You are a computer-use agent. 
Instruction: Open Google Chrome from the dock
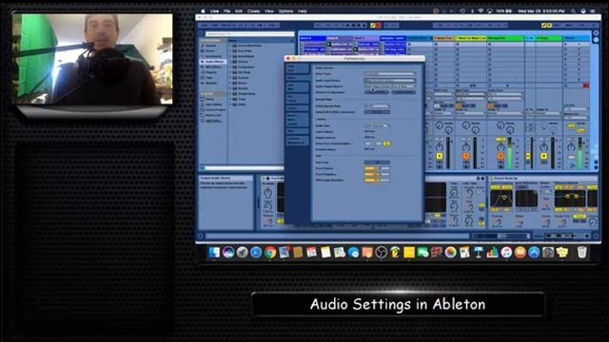point(270,253)
